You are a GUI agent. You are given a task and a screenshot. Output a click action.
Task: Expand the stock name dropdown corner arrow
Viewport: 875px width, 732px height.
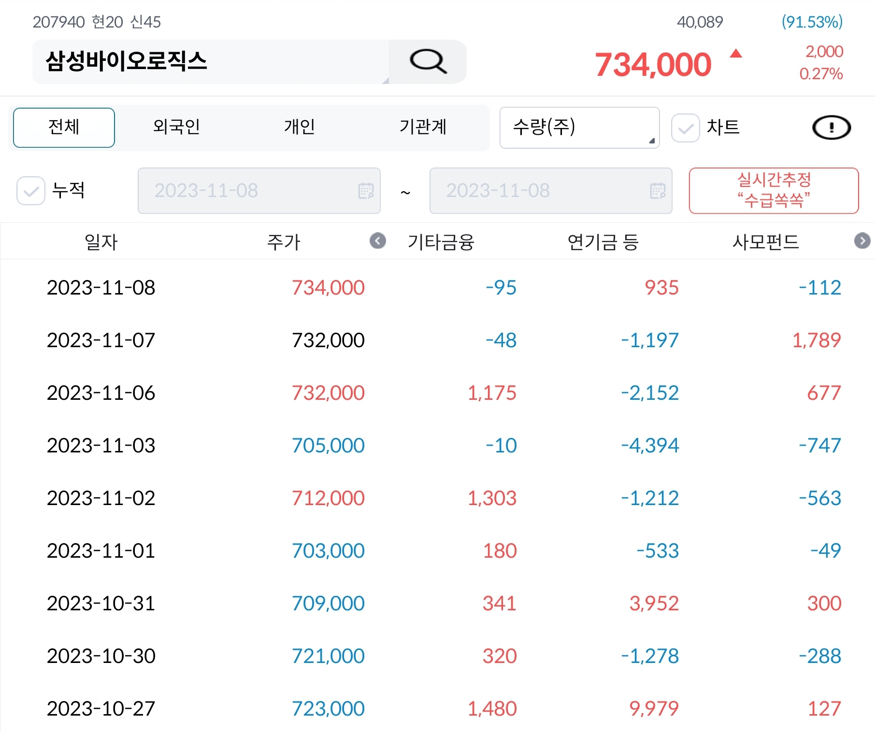point(385,80)
